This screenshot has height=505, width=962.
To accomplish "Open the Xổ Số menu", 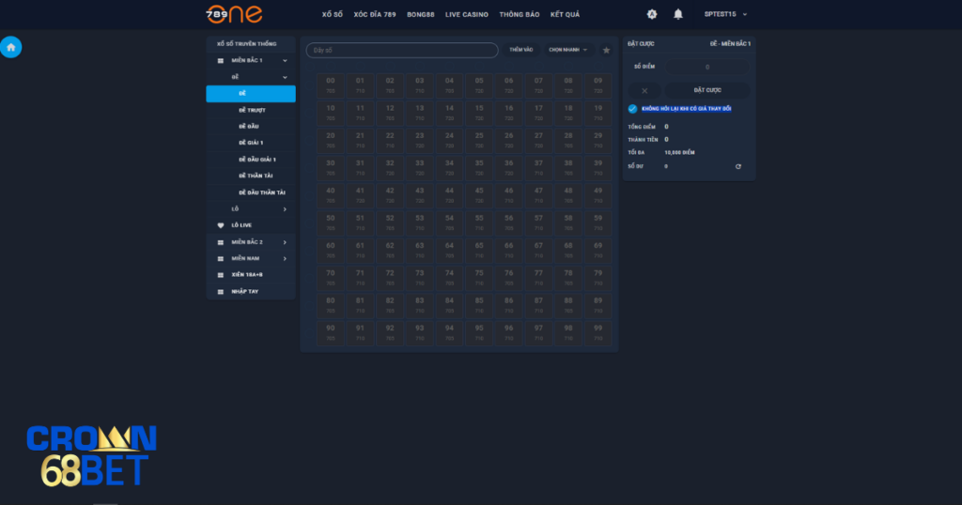I will (333, 14).
